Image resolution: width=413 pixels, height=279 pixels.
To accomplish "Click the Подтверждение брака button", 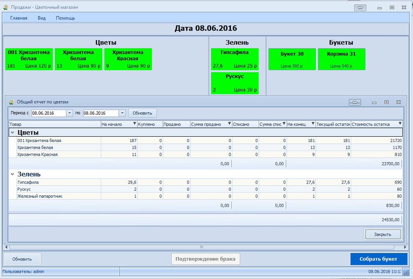I will click(205, 259).
